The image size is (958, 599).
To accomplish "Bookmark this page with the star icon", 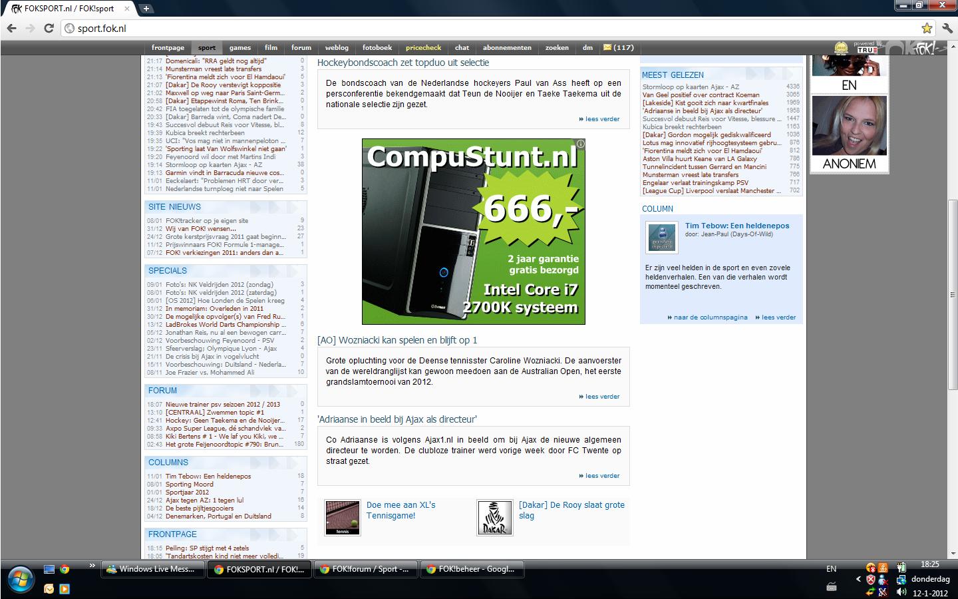I will coord(927,28).
